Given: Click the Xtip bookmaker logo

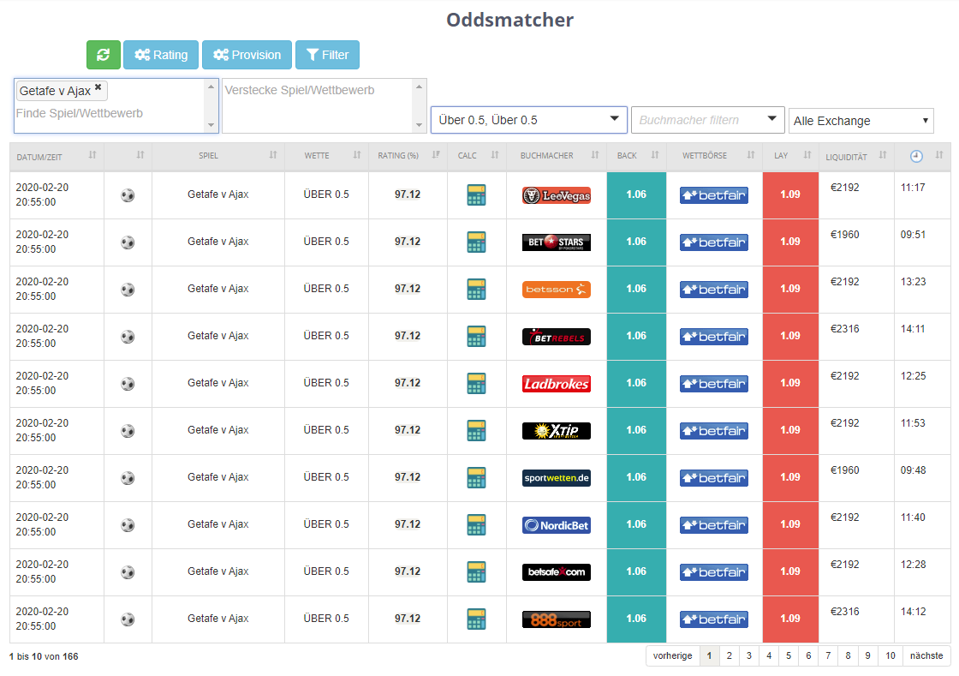Looking at the screenshot, I should pos(557,431).
